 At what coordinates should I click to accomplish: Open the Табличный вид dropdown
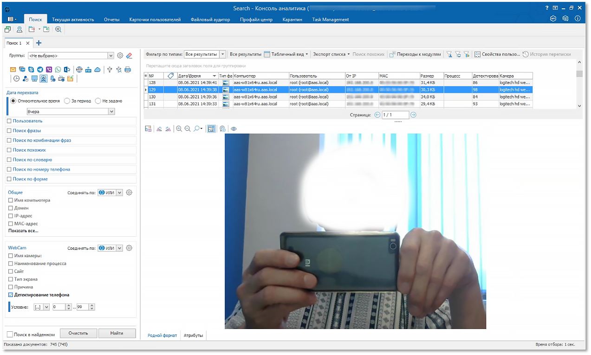pos(306,54)
